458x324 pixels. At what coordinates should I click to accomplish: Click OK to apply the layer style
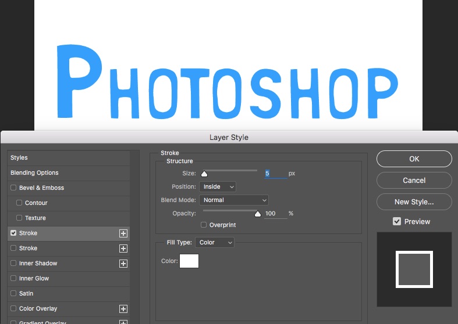click(x=414, y=159)
